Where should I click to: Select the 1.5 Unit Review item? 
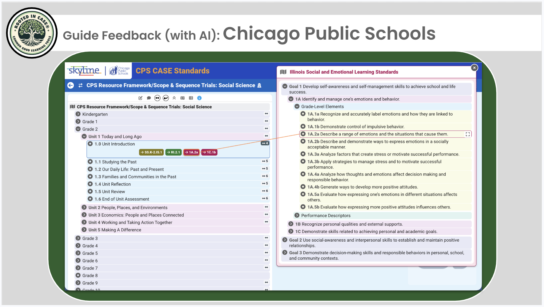pyautogui.click(x=178, y=191)
